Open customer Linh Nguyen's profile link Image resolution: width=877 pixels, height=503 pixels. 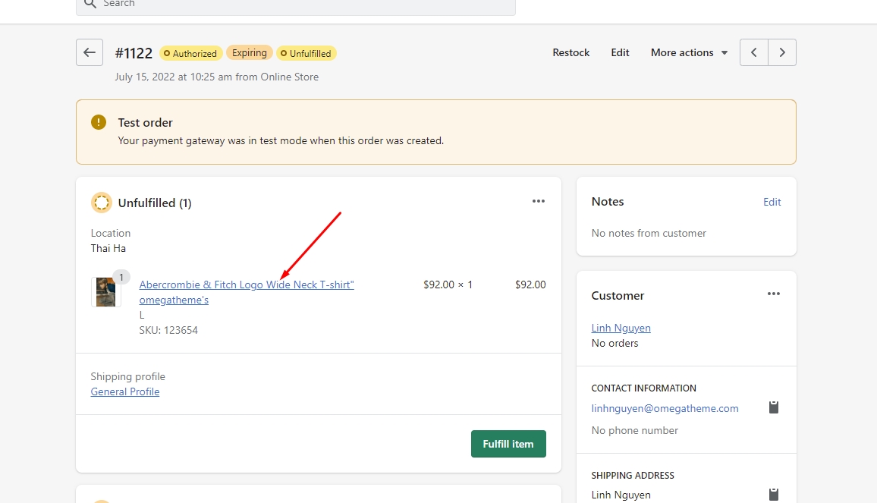[621, 328]
